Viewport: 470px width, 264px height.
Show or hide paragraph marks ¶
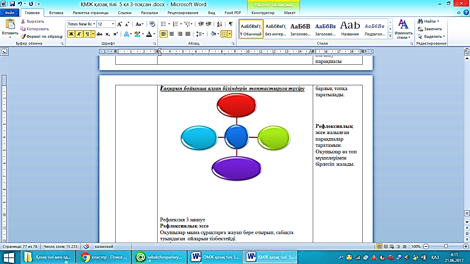point(231,24)
